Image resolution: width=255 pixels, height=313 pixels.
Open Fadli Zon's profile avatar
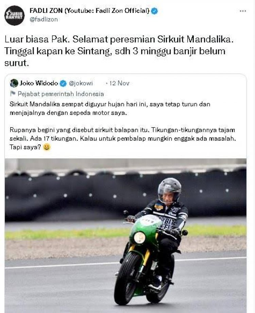click(14, 15)
